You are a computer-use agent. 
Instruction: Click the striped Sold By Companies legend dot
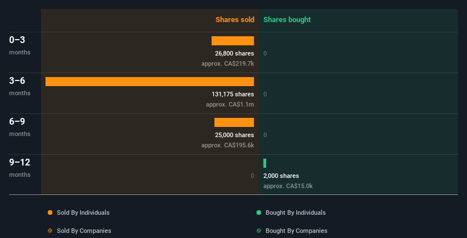(50, 231)
